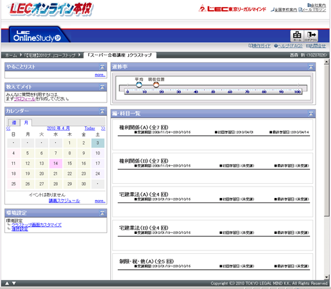Click the 現在位置 marker on progress slider
Screen dimensions: 331x289
pyautogui.click(x=156, y=85)
